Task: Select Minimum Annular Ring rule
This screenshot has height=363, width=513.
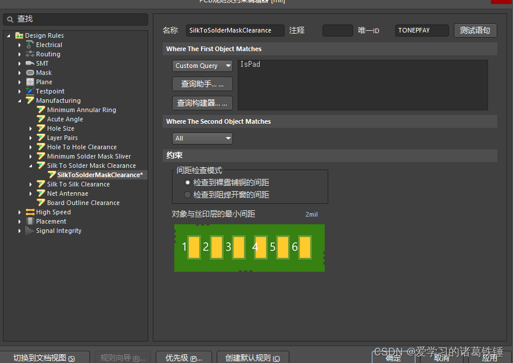Action: click(x=81, y=110)
